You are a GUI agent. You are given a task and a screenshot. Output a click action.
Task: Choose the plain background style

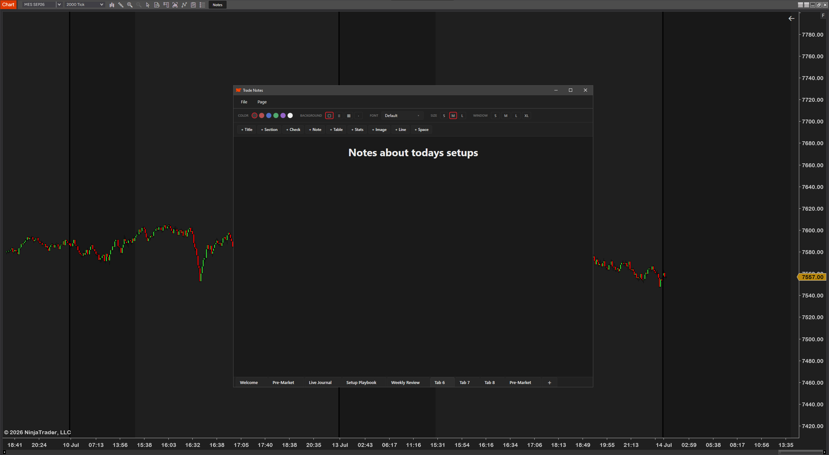[329, 116]
